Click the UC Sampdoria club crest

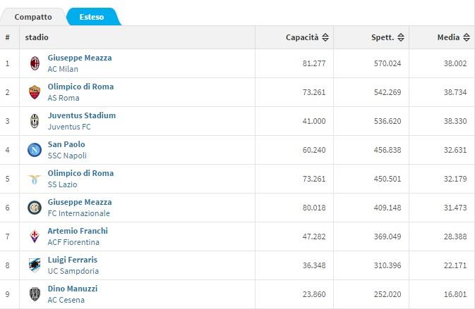click(34, 265)
